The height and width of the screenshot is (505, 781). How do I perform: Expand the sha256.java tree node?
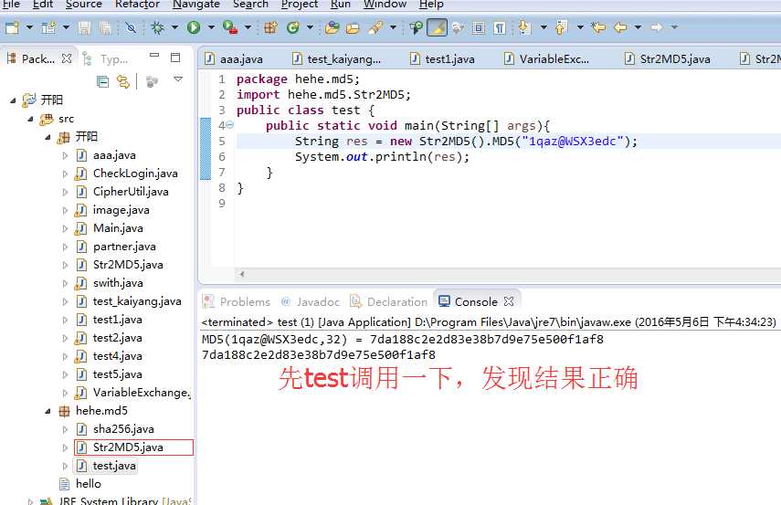pyautogui.click(x=65, y=429)
